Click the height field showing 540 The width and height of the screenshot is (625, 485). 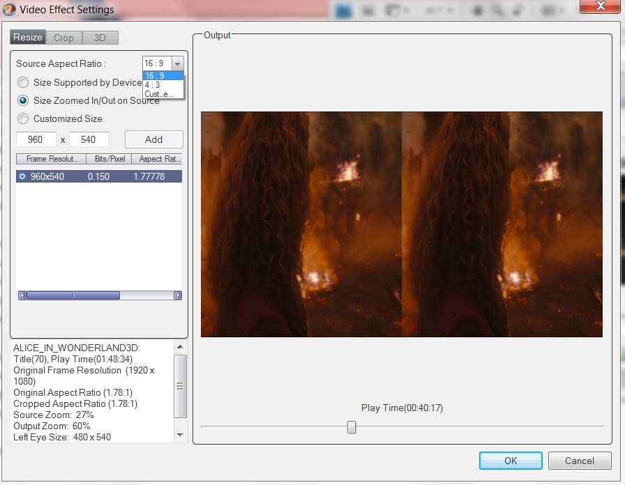[89, 139]
